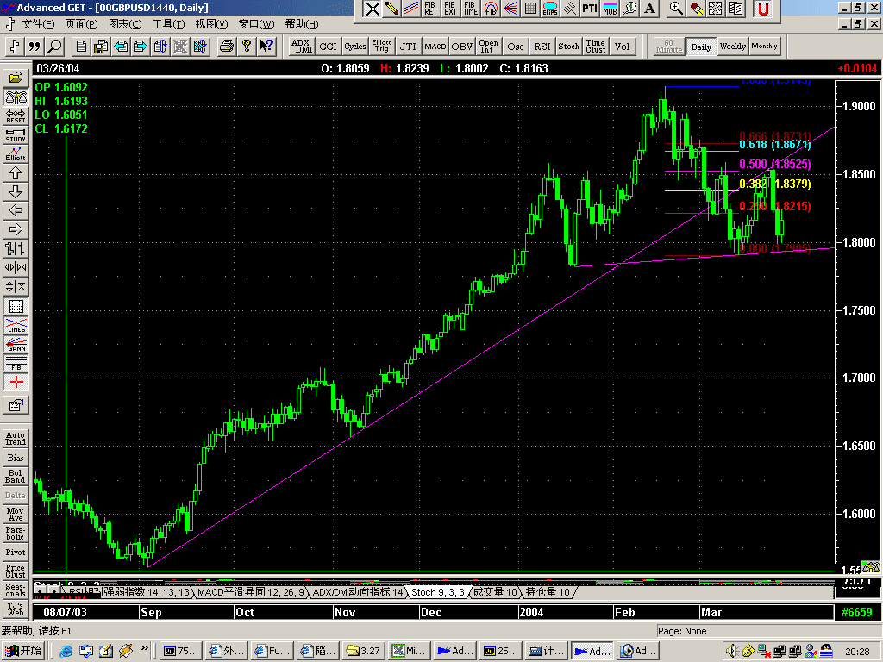Select the Ellipse drawing tool
883x662 pixels.
pos(550,9)
